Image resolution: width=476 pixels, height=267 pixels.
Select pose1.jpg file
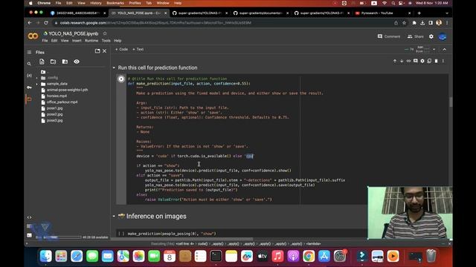(x=54, y=108)
